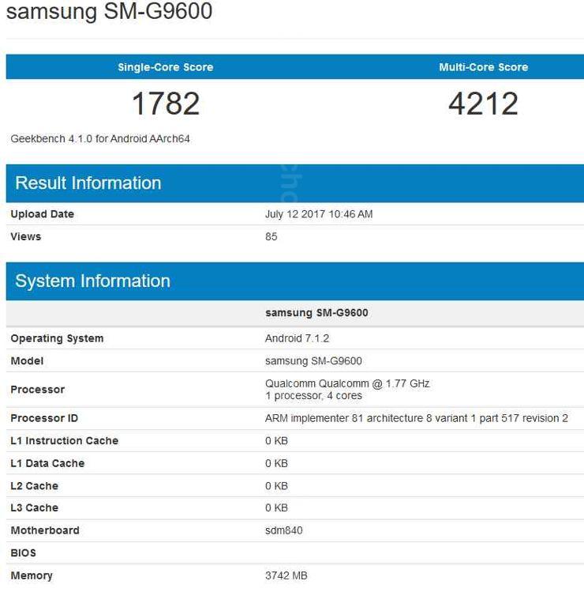Click the System Information section header
The height and width of the screenshot is (592, 584).
[x=295, y=281]
